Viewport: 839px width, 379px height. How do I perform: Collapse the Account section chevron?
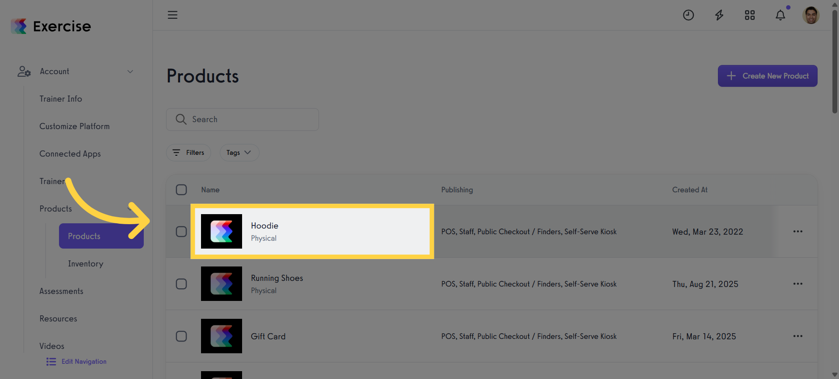click(130, 72)
